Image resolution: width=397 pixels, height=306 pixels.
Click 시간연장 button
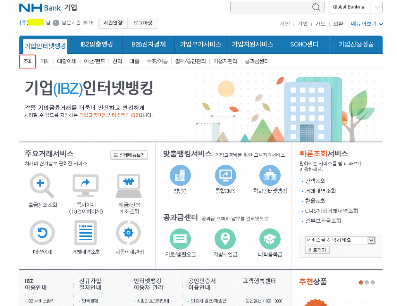[113, 23]
